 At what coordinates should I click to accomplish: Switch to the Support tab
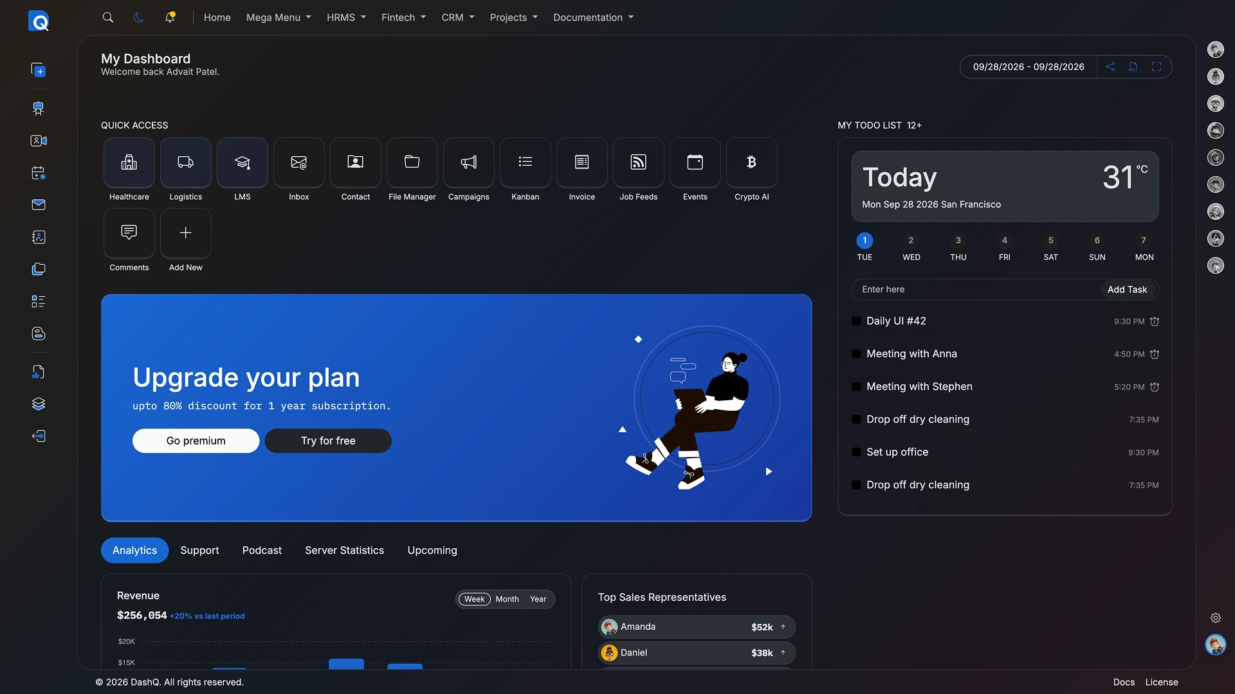tap(199, 551)
